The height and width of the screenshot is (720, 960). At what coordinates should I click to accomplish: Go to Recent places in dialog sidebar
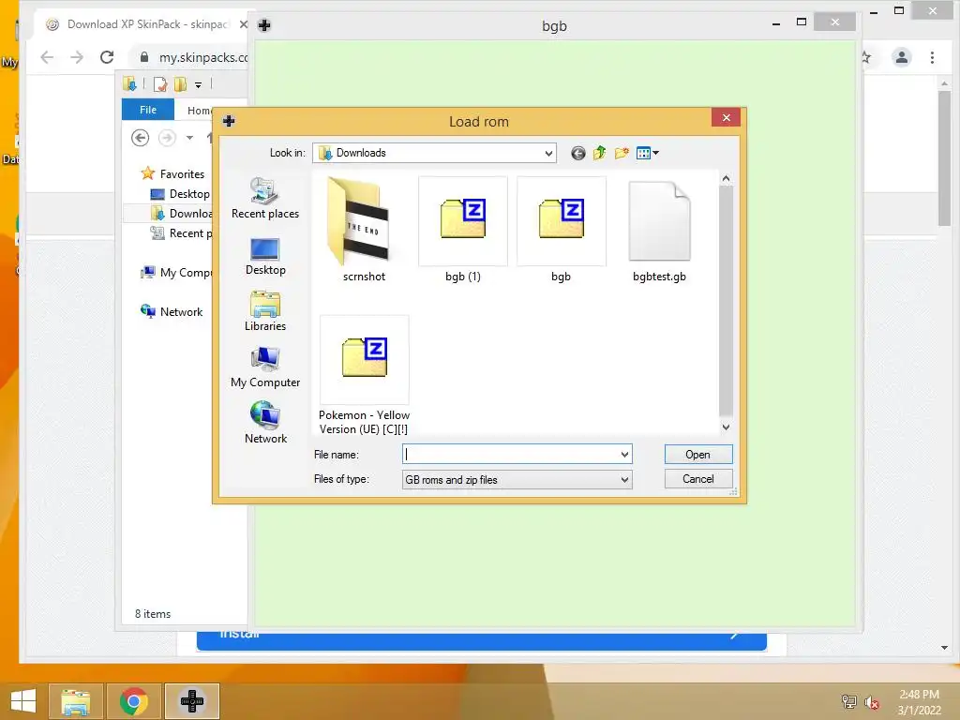[x=265, y=197]
